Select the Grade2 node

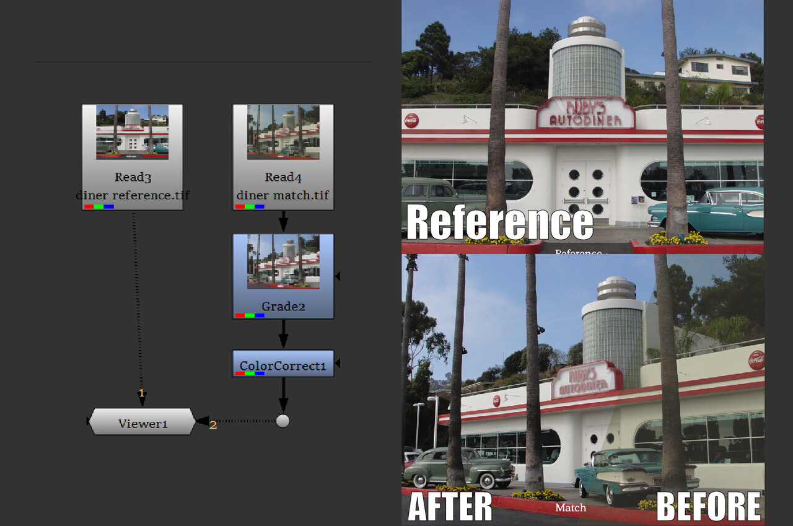coord(283,276)
